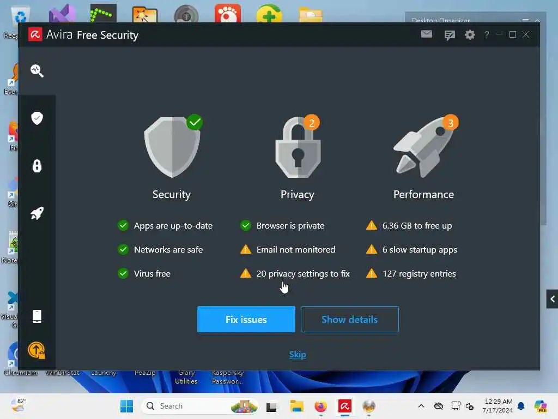Click the Security heading
This screenshot has height=419, width=558.
point(172,195)
